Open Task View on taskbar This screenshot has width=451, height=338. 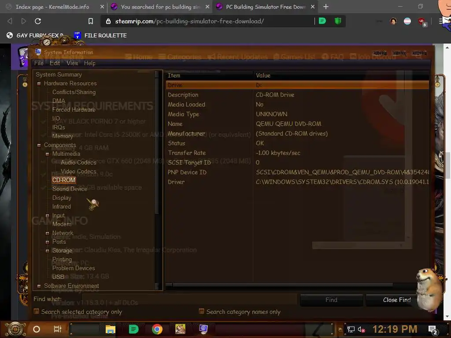[58, 329]
